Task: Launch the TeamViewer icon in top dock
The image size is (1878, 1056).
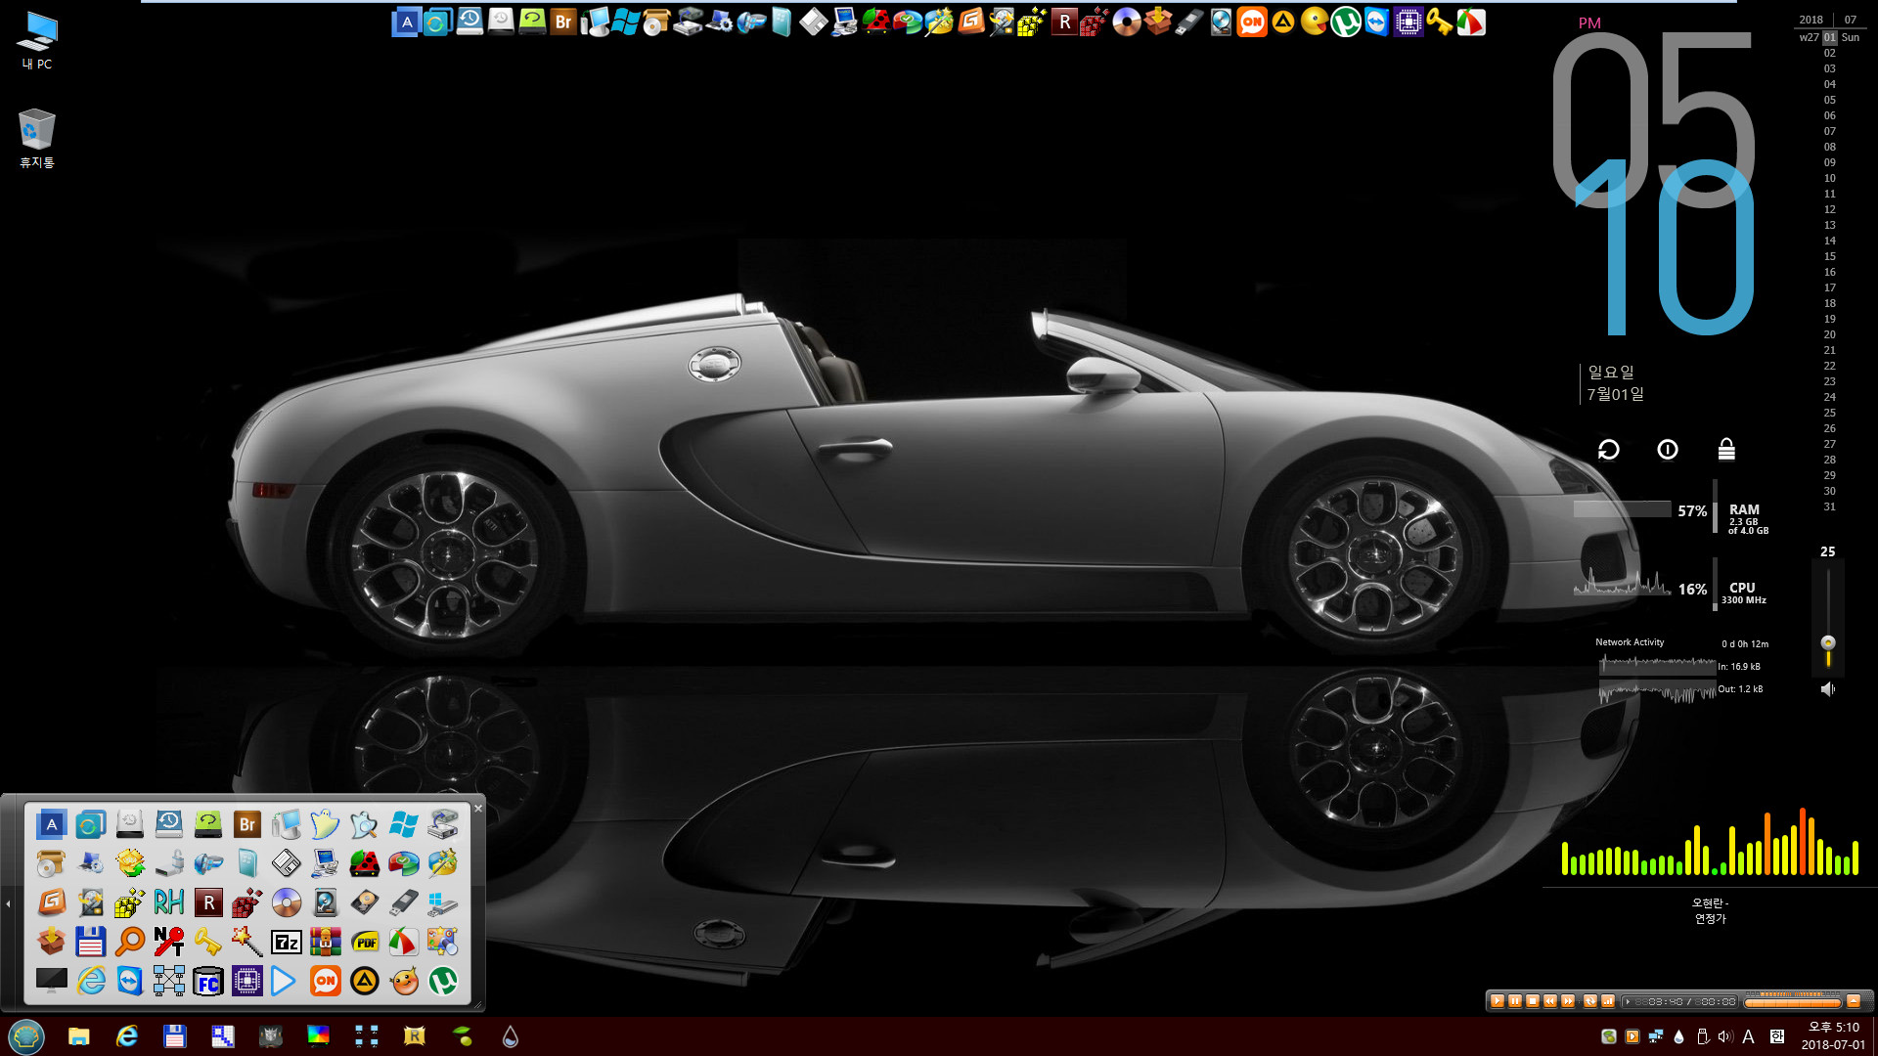Action: click(1377, 22)
